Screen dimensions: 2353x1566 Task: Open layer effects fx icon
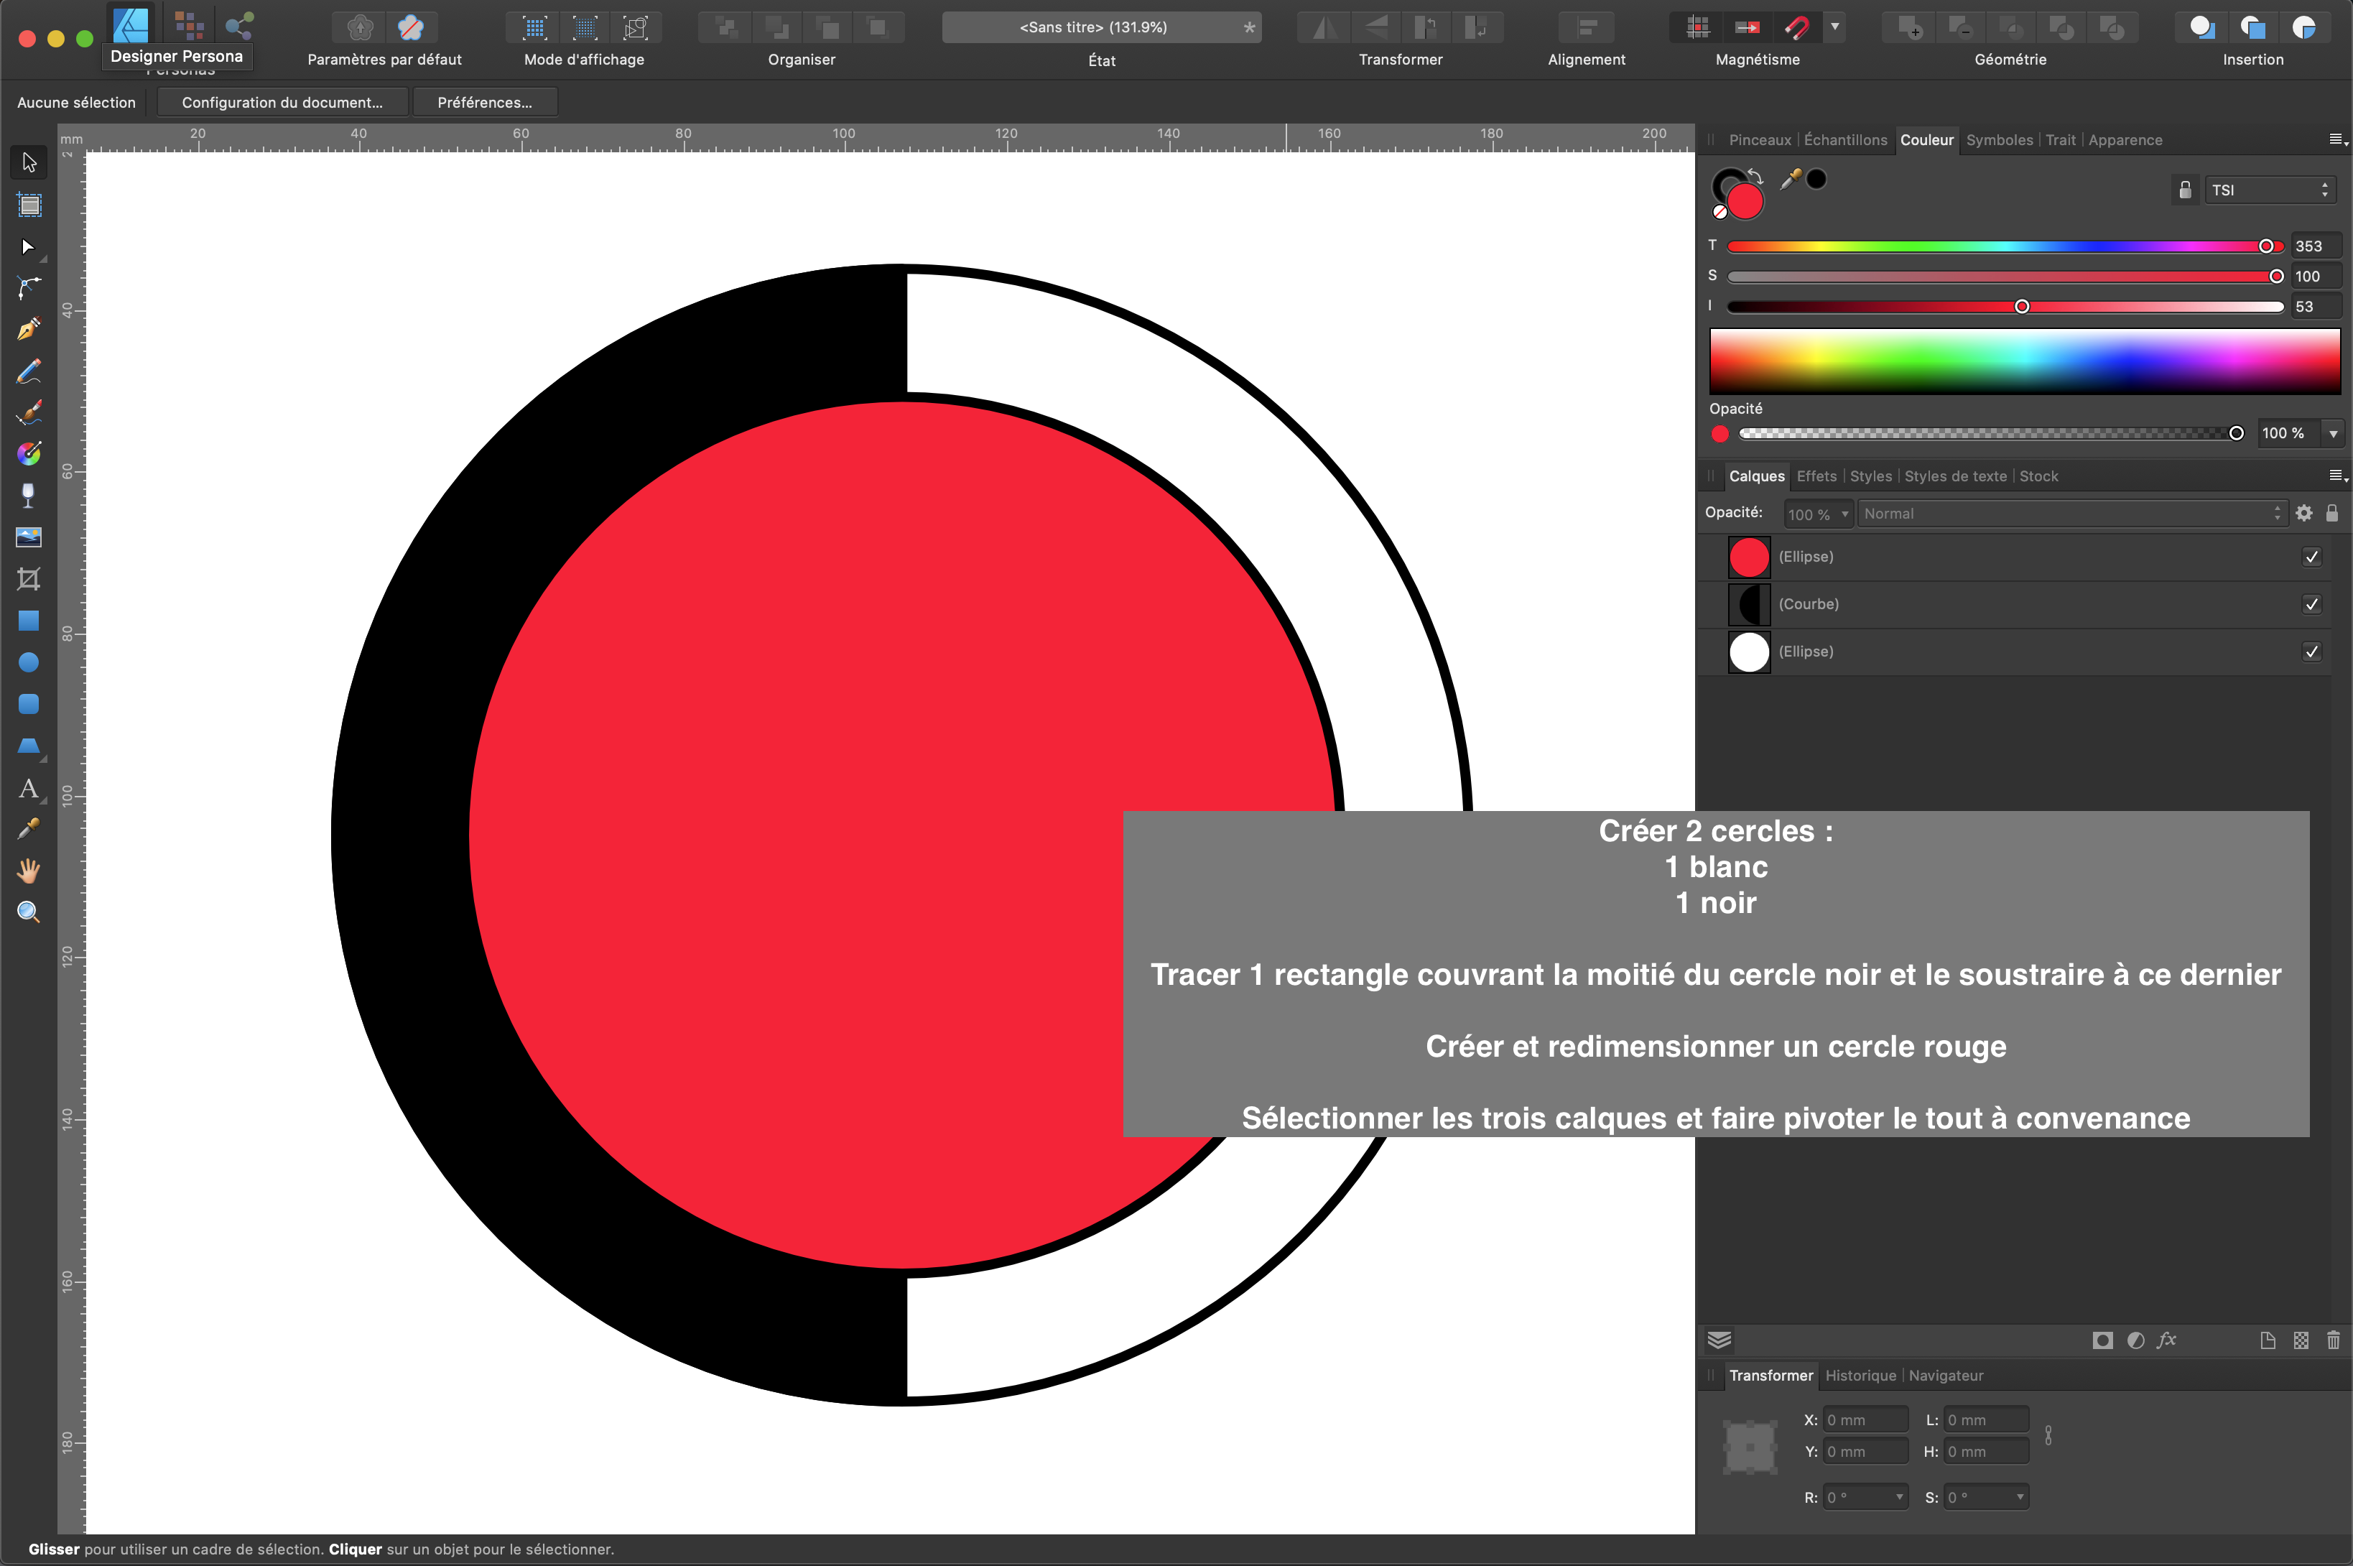click(2166, 1340)
